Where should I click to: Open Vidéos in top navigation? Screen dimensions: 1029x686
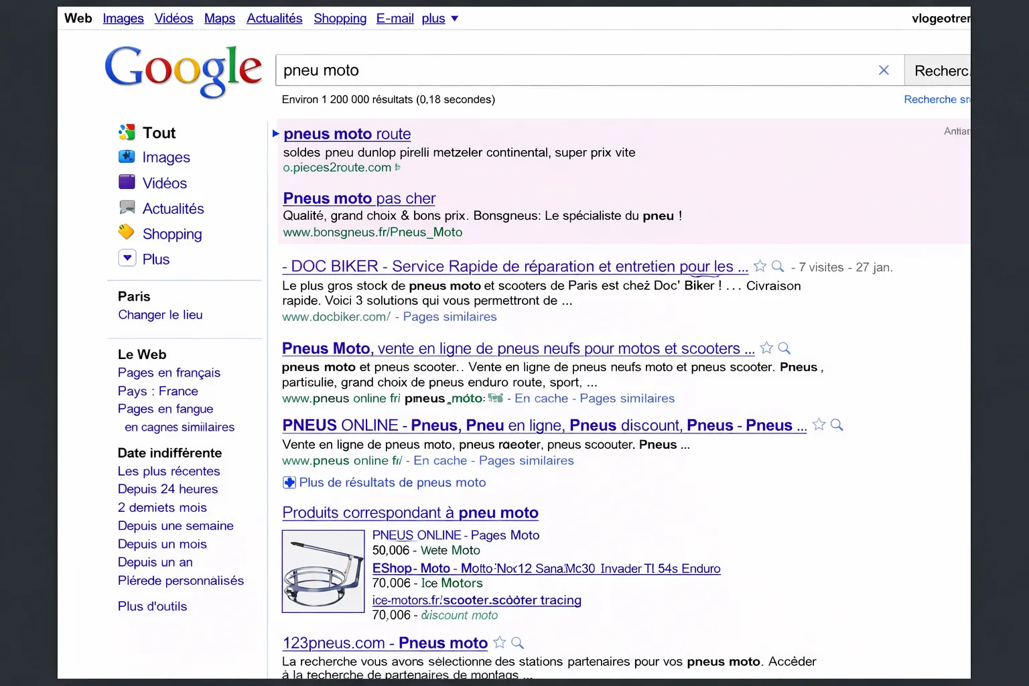[x=174, y=18]
